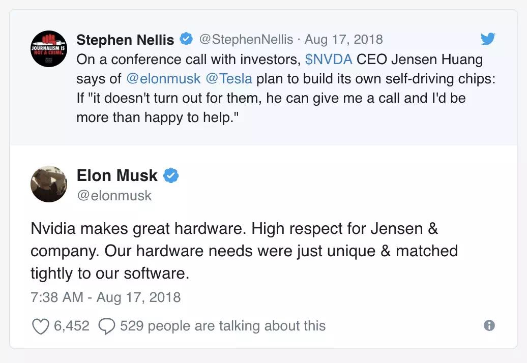Click Stephen Nellis's verified badge

[x=187, y=39]
